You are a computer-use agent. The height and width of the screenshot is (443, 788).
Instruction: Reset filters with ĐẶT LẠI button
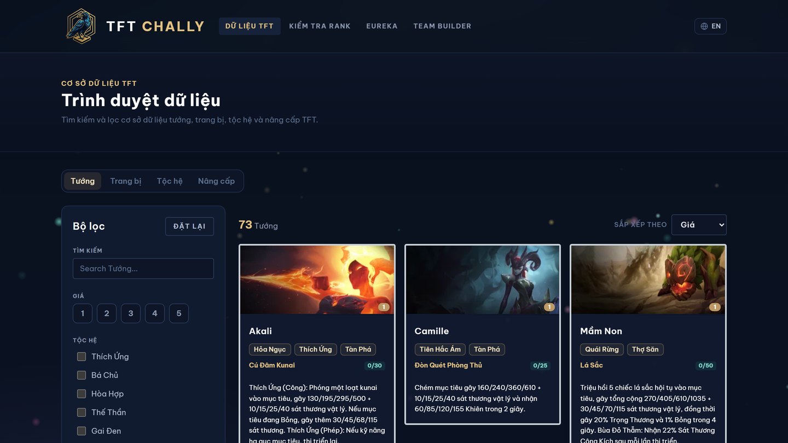[189, 226]
